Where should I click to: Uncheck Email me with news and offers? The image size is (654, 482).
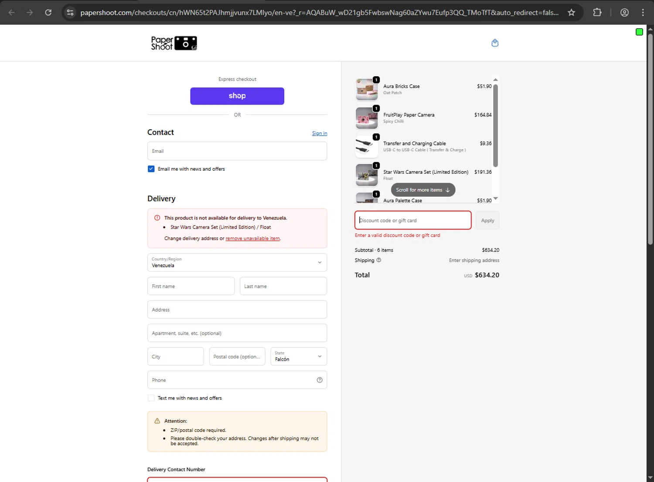click(x=151, y=169)
